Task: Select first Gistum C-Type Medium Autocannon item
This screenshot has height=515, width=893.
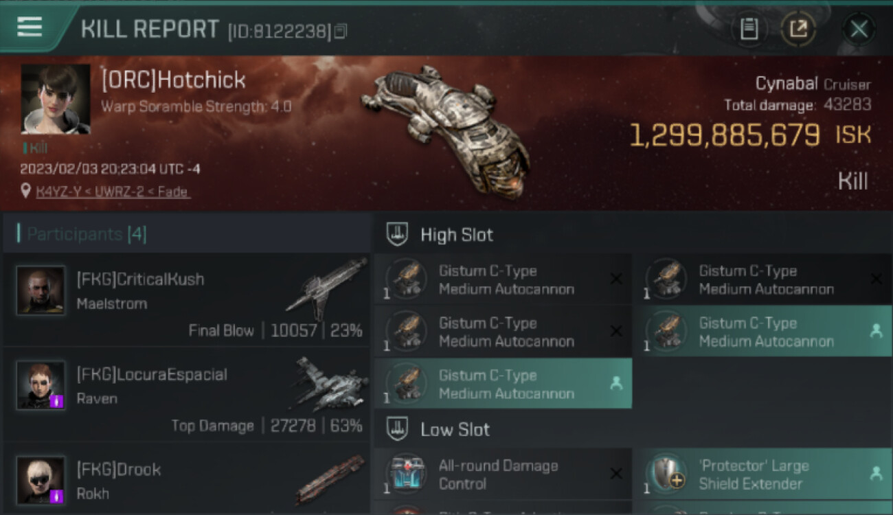Action: click(x=503, y=279)
